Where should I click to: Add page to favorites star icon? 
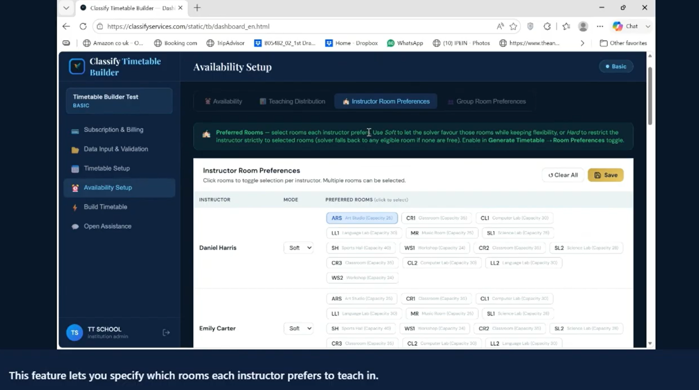[x=513, y=26]
